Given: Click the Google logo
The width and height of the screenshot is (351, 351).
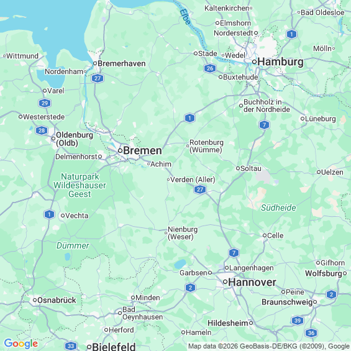Looking at the screenshot, I should point(21,344).
